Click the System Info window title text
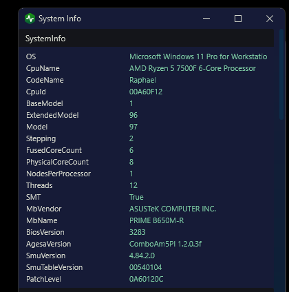The height and width of the screenshot is (292, 289). coord(60,19)
